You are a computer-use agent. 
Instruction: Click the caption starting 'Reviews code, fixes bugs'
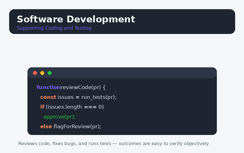[x=113, y=144]
